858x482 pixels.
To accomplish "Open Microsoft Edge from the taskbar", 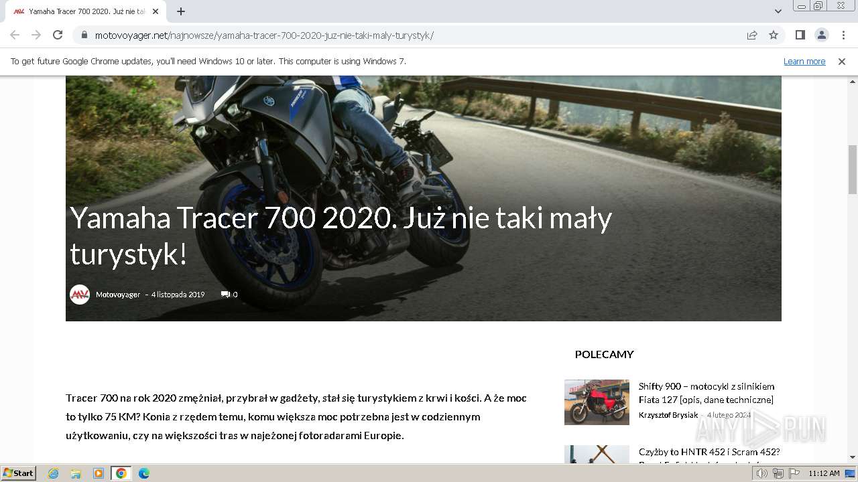I will pos(144,473).
